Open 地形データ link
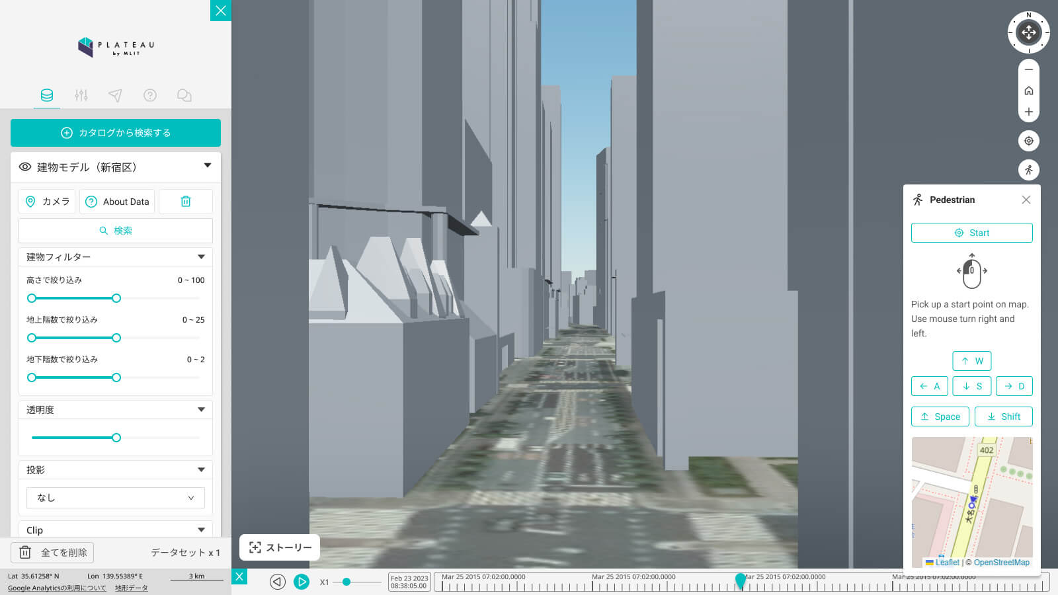Screen dimensions: 1058x595 click(132, 588)
